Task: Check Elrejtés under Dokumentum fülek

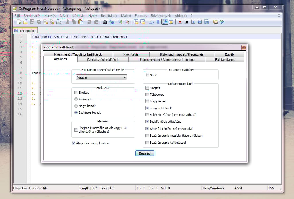Action: point(147,88)
